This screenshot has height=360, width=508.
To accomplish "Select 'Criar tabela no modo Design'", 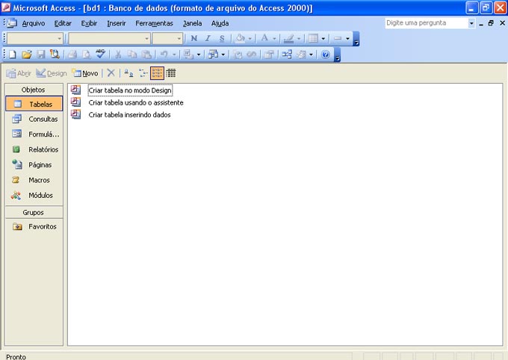I will [x=130, y=90].
